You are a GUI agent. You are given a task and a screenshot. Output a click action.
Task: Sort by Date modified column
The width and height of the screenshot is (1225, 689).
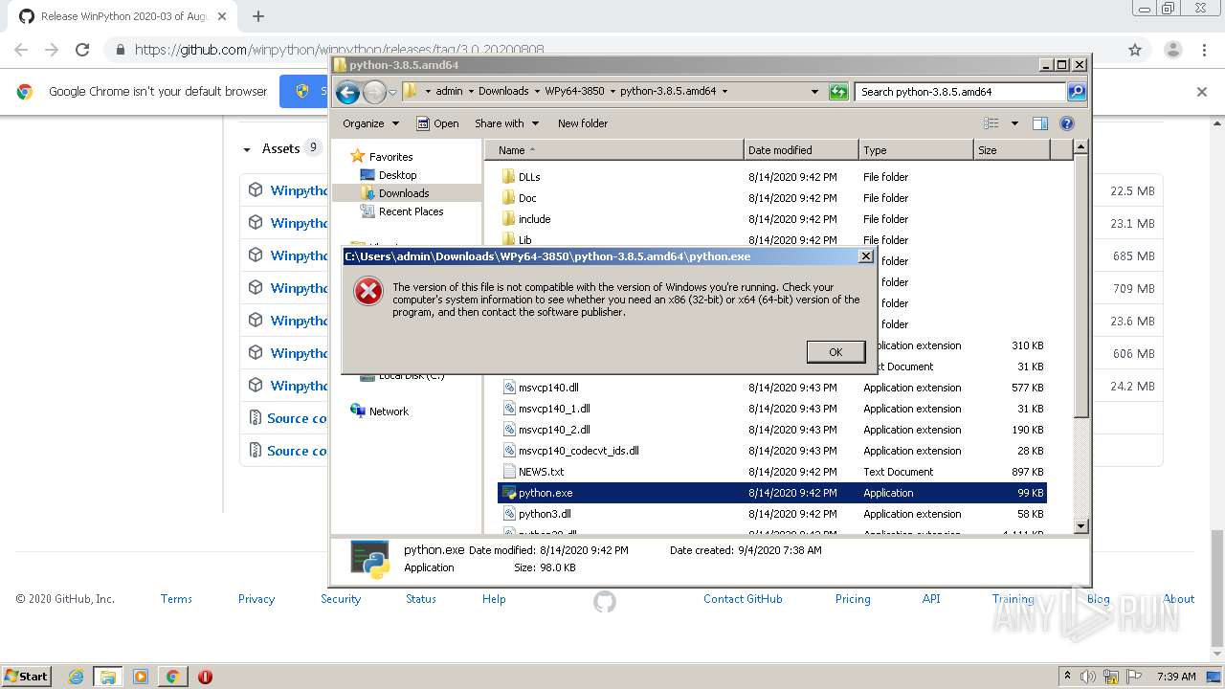(x=801, y=150)
